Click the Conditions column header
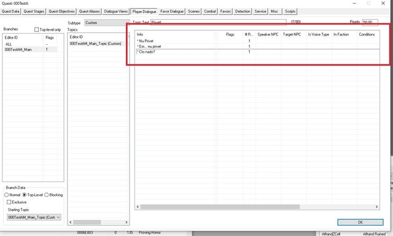393x236 pixels. click(367, 34)
